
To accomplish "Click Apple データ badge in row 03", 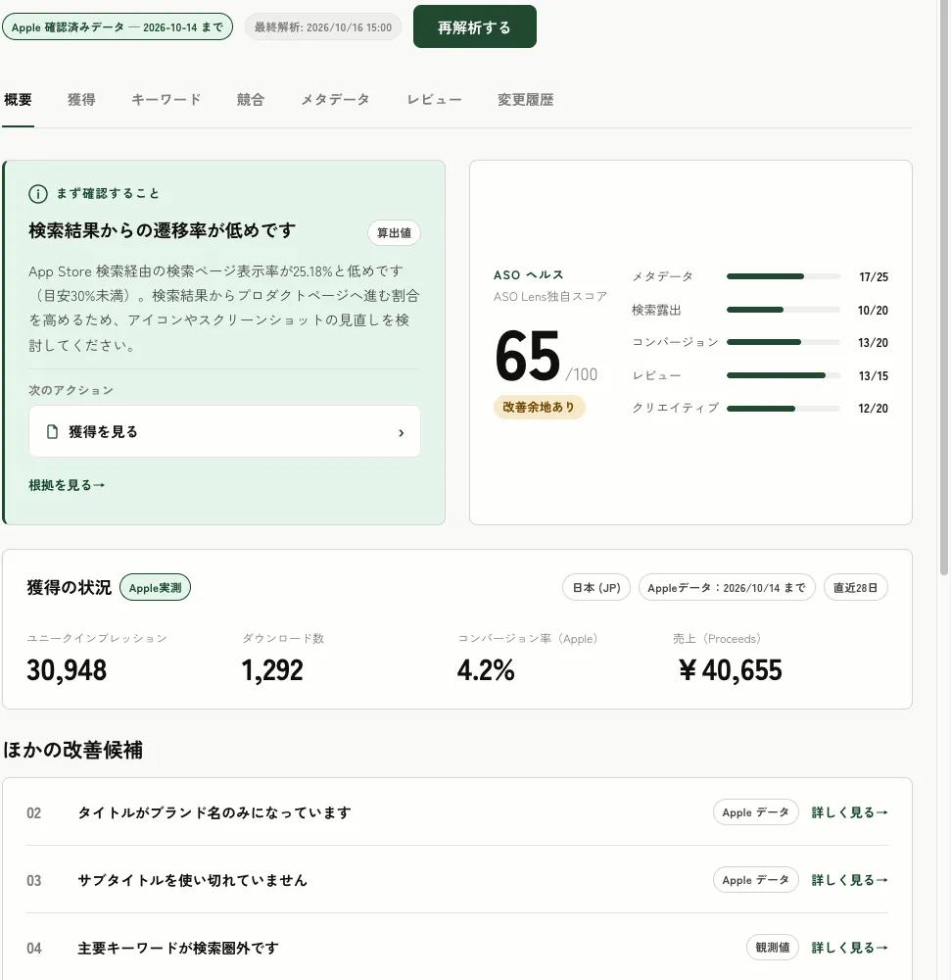I will pyautogui.click(x=755, y=879).
